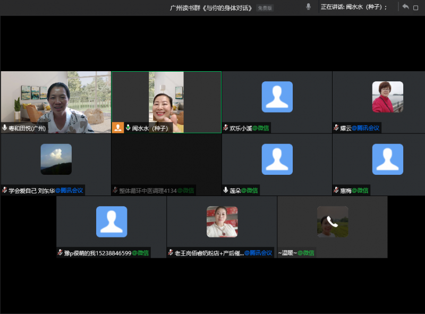Click the muted mic icon beside 惠梅

coord(336,190)
